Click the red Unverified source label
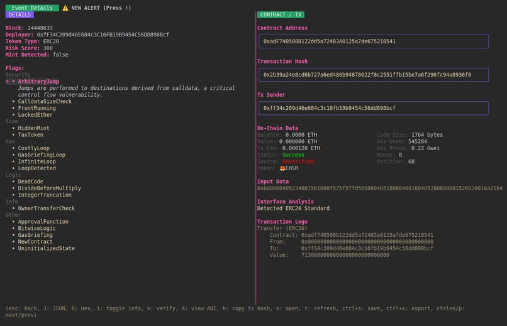This screenshot has height=326, width=507. (x=298, y=161)
